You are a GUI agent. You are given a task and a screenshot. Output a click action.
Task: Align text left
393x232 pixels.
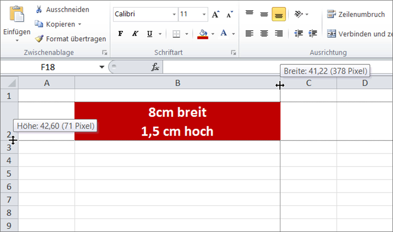250,34
